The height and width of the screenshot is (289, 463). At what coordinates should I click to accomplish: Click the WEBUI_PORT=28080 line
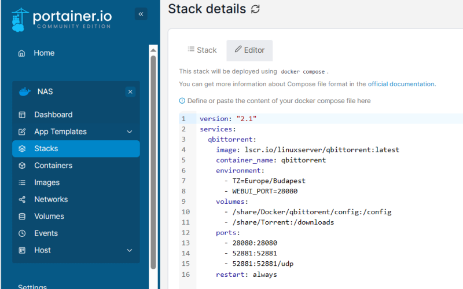pos(261,191)
